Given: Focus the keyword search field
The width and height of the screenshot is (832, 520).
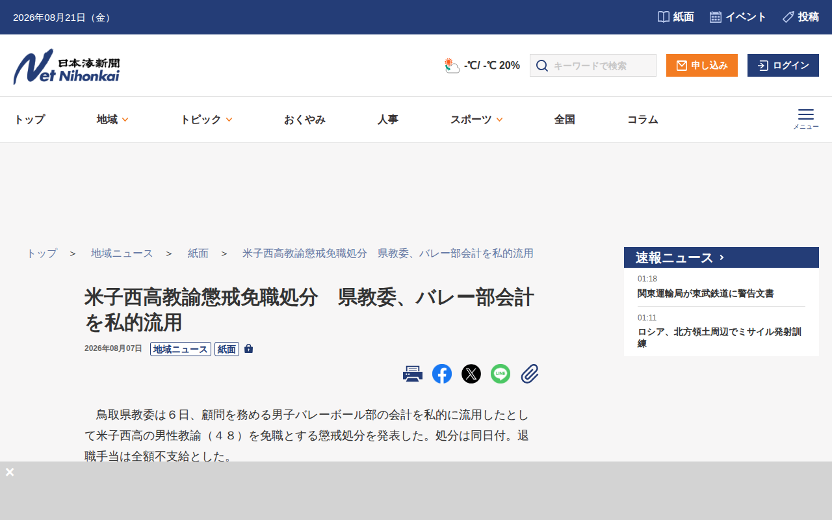Looking at the screenshot, I should pyautogui.click(x=593, y=65).
